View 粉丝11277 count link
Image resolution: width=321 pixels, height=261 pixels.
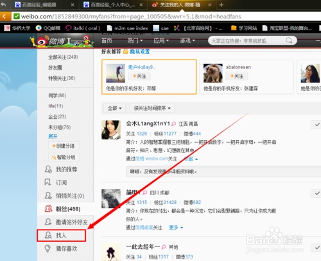coord(165,134)
